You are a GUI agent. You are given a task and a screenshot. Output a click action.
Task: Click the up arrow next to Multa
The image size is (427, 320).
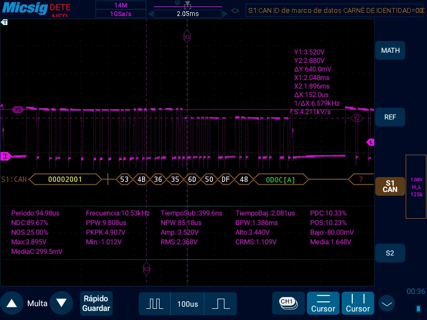(x=12, y=303)
